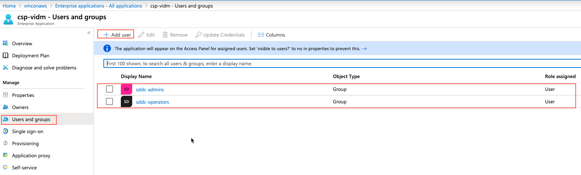The width and height of the screenshot is (581, 175).
Task: Check the sddc-admins row checkbox
Action: (109, 89)
